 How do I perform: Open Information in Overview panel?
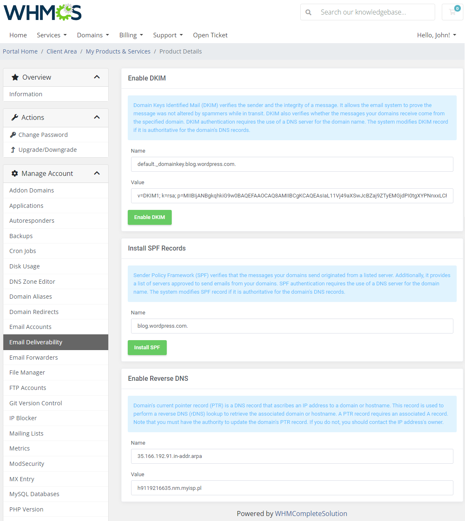coord(56,94)
